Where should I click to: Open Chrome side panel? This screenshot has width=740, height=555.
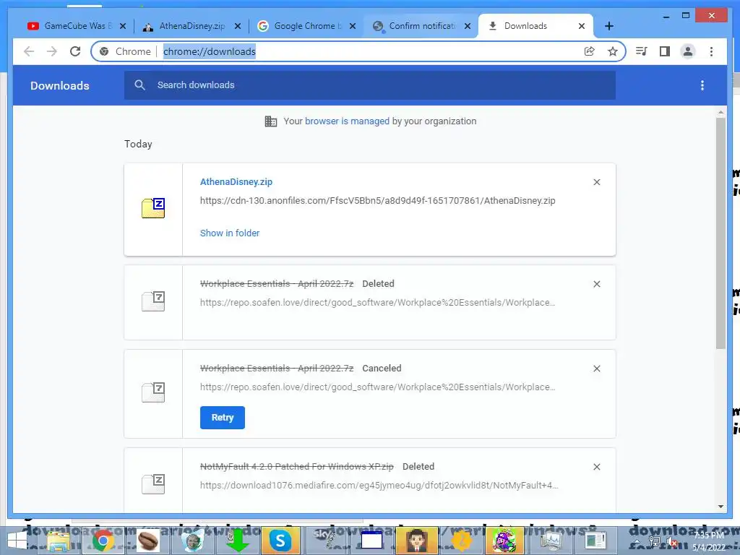pyautogui.click(x=665, y=51)
